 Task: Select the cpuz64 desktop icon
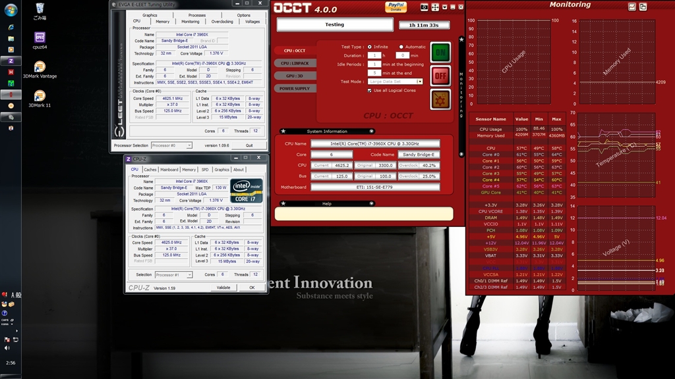coord(40,40)
